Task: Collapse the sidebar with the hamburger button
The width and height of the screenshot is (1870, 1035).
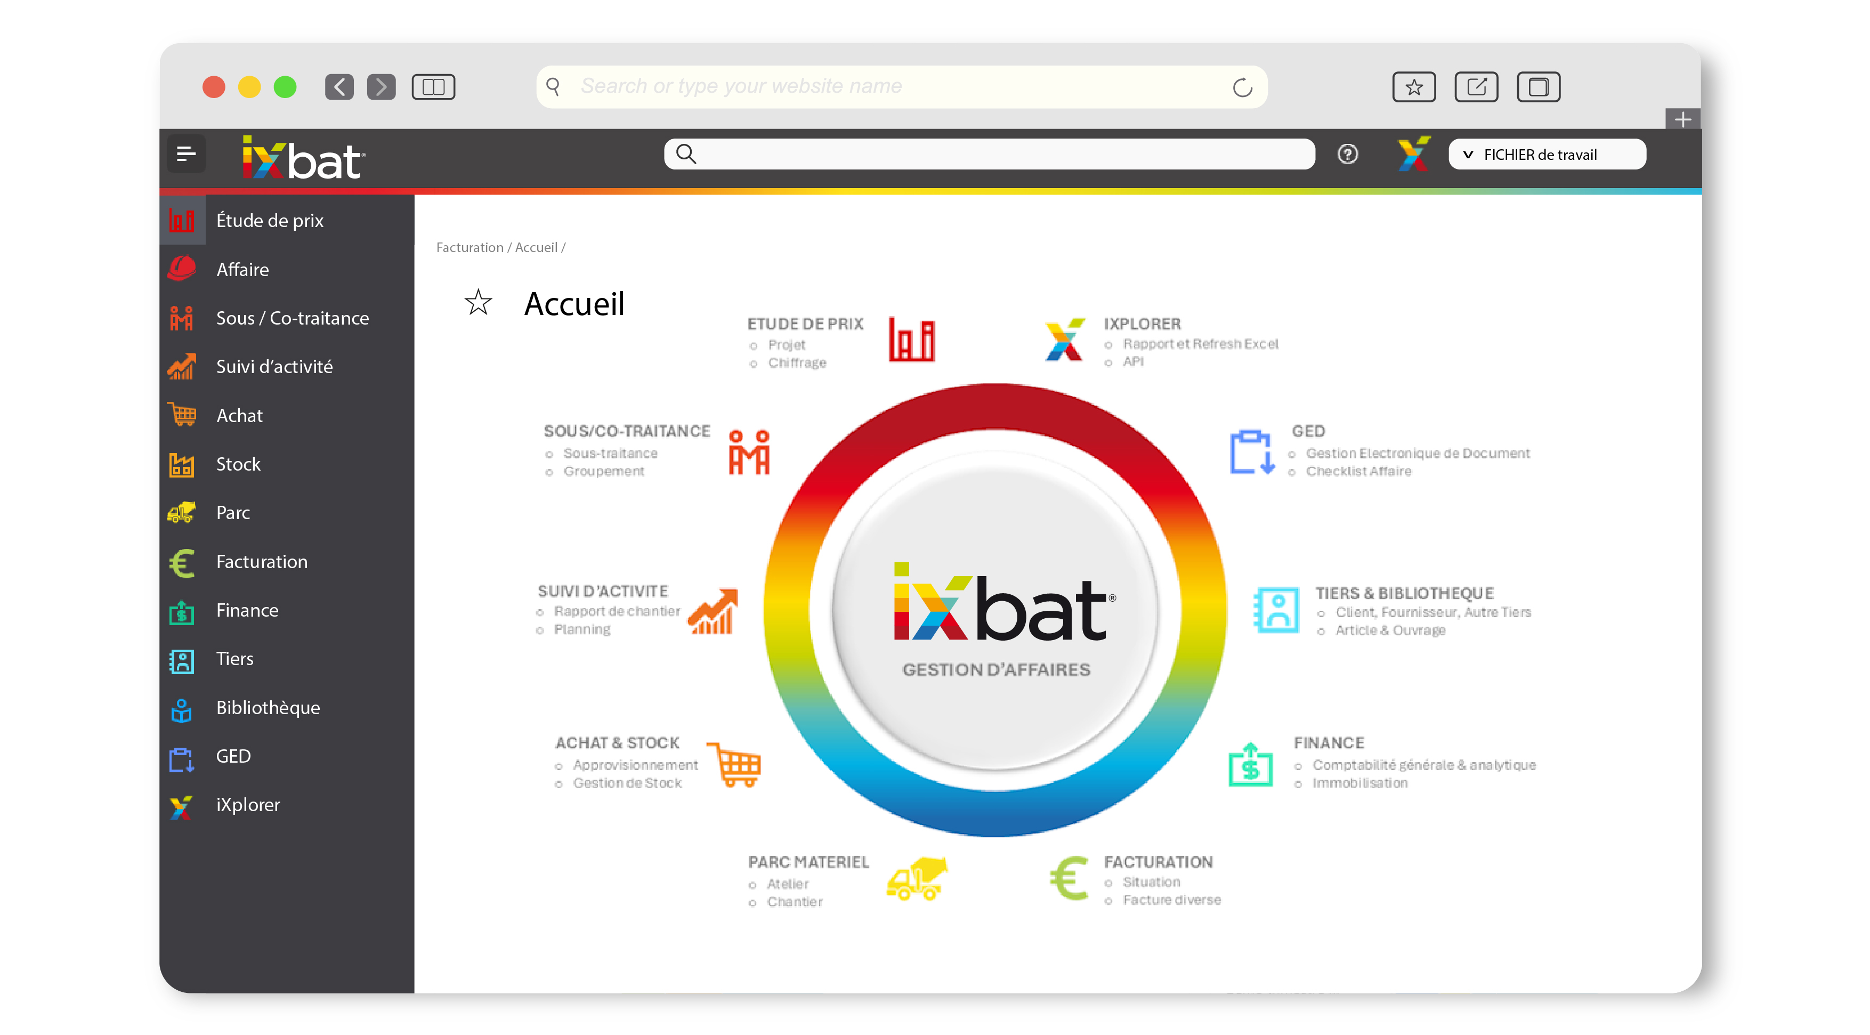Action: 187,154
